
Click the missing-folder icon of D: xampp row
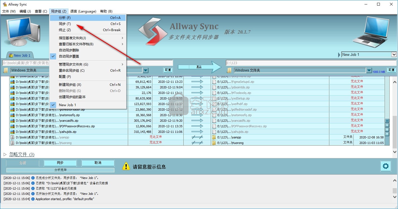12,137
